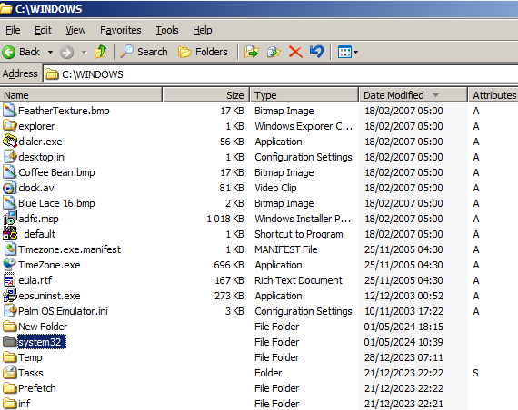Screen dimensions: 518x410
Task: Click the Move To toolbar icon
Action: click(252, 52)
